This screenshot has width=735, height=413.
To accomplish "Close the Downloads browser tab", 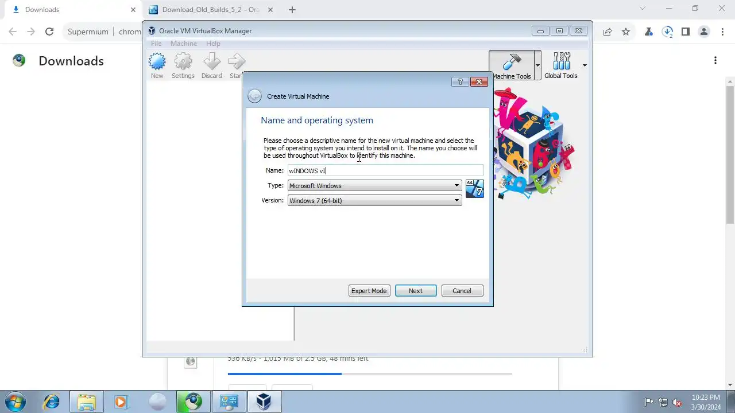I will click(133, 10).
